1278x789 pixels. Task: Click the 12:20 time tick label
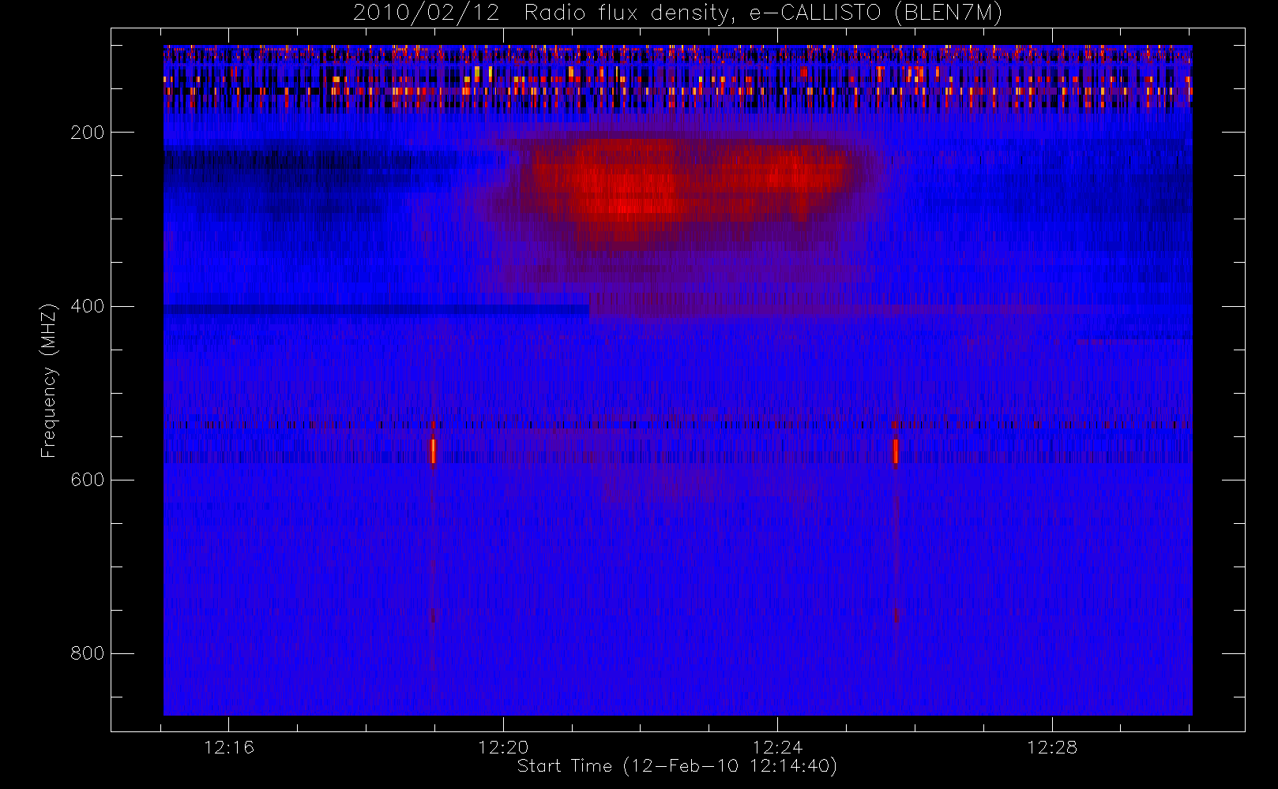pos(503,746)
